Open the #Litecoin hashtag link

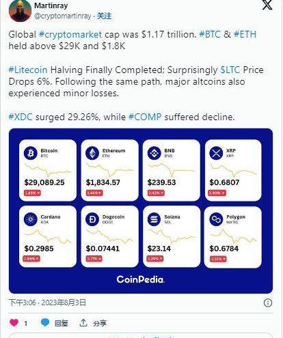click(28, 70)
